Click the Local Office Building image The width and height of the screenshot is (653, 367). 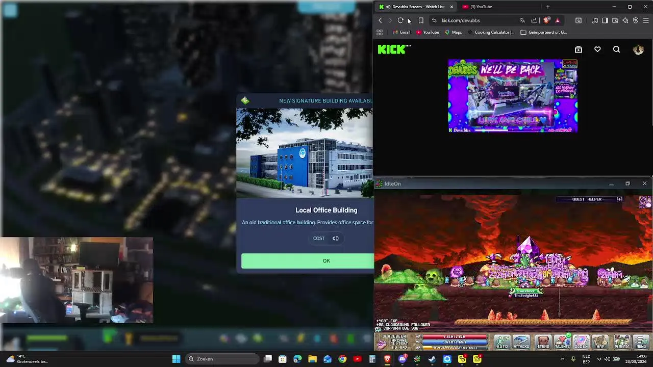point(305,153)
